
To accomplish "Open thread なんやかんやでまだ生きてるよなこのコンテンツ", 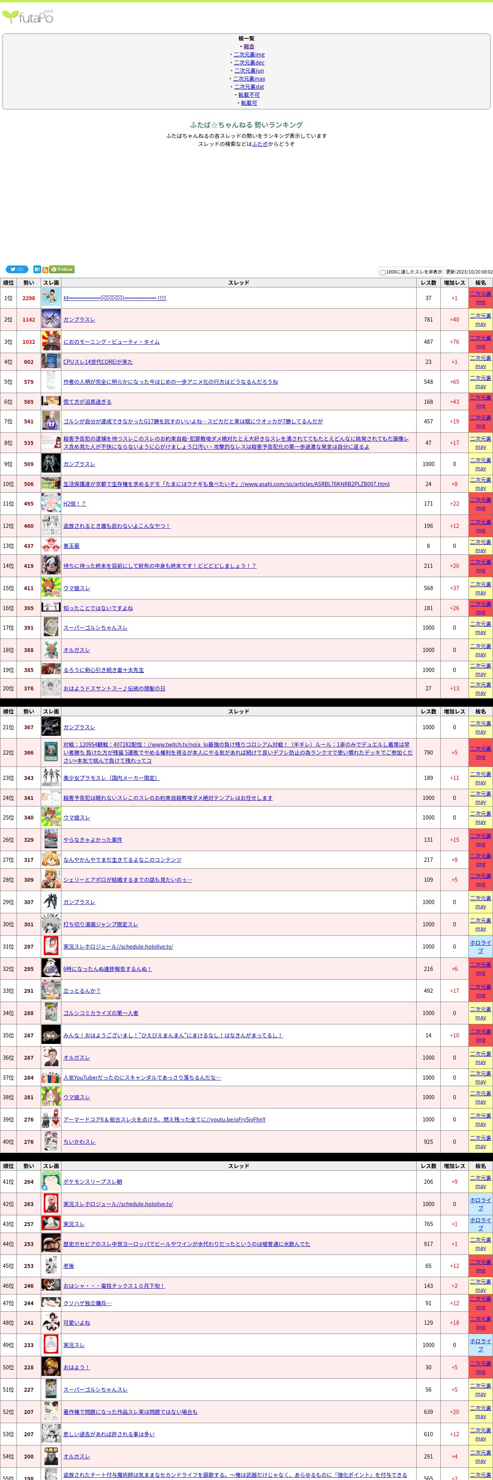I will click(x=122, y=859).
